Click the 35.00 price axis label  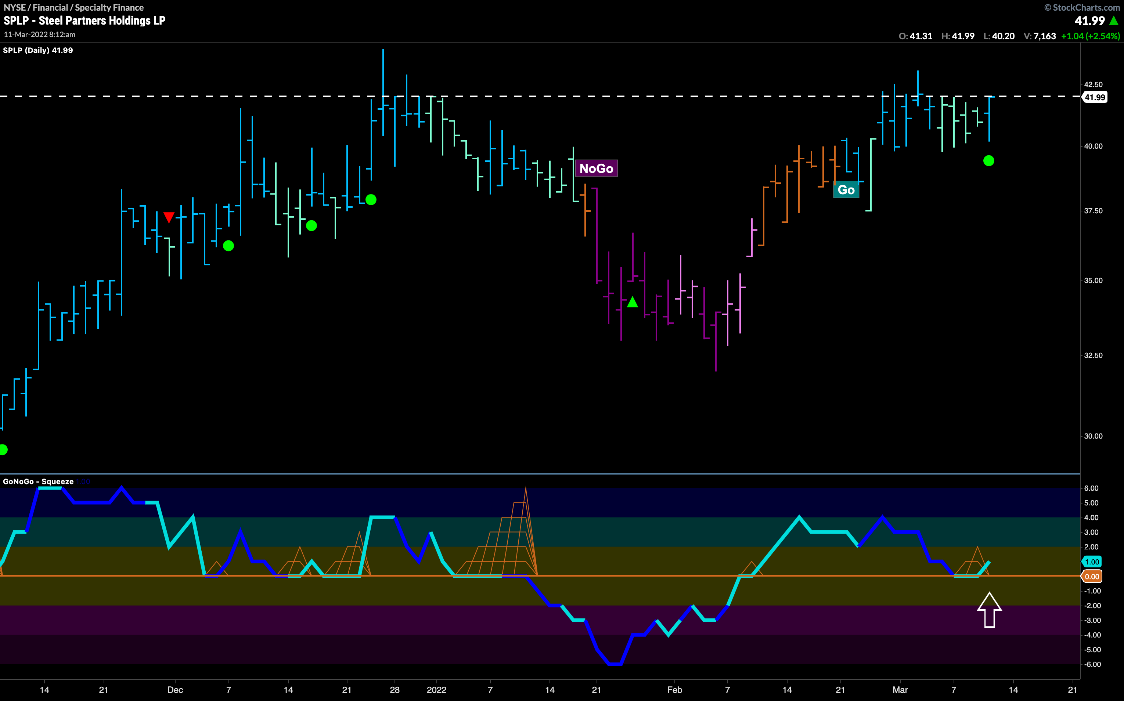tap(1093, 280)
